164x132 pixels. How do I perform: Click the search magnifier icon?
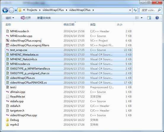(x=159, y=10)
